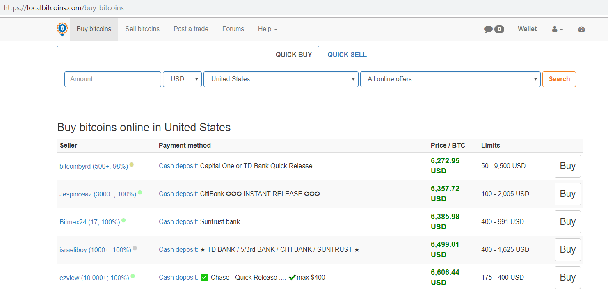Click the Seller column header
The height and width of the screenshot is (292, 608).
pyautogui.click(x=69, y=146)
